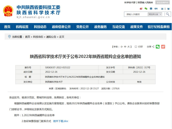
Task: Click the print icon beside 打印
Action: pos(136,47)
